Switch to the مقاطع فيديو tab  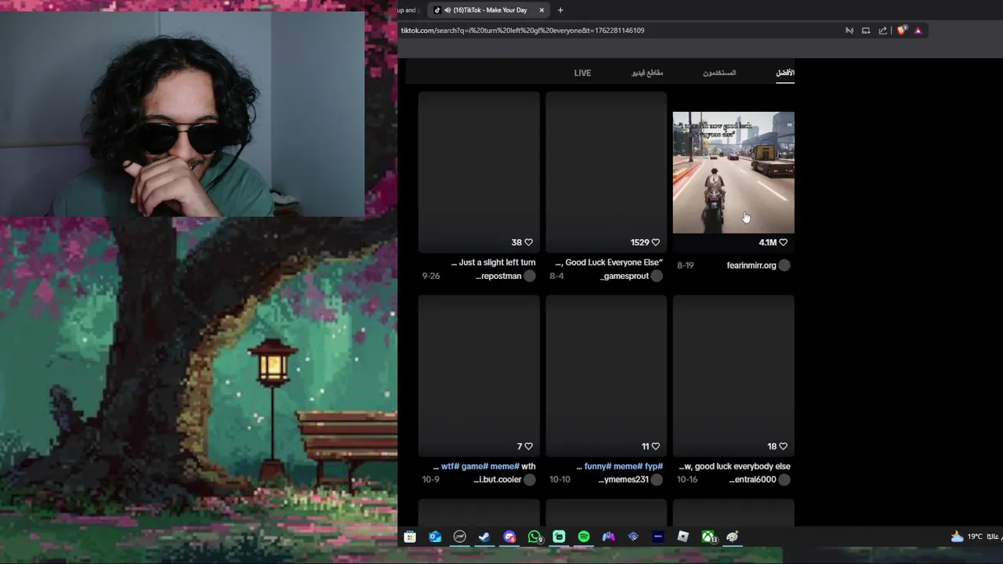coord(647,73)
